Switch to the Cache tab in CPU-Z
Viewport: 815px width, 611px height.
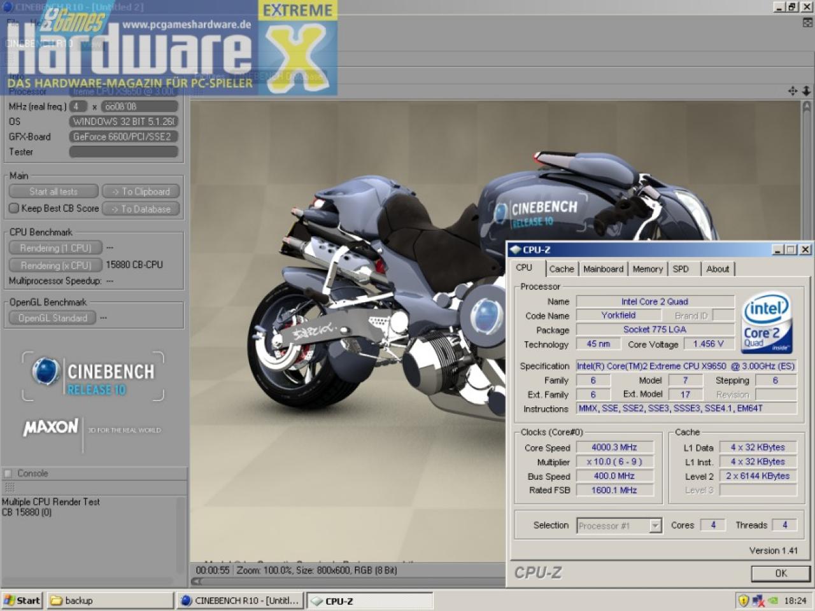[x=562, y=269]
